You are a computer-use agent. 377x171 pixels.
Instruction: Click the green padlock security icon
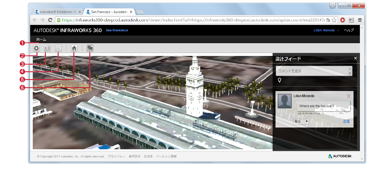pyautogui.click(x=59, y=20)
